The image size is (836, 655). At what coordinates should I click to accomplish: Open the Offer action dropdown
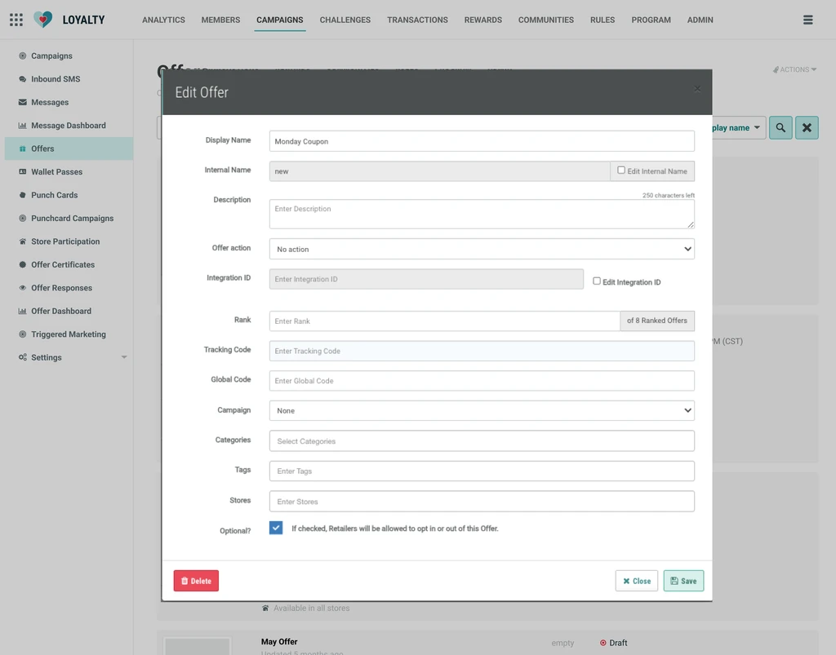tap(482, 249)
